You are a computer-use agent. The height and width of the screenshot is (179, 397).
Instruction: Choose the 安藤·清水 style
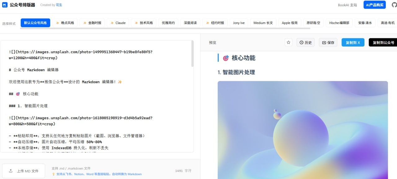click(365, 23)
